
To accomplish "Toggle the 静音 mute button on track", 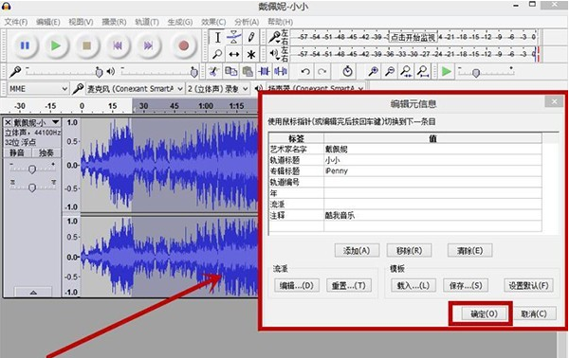I will coord(17,152).
